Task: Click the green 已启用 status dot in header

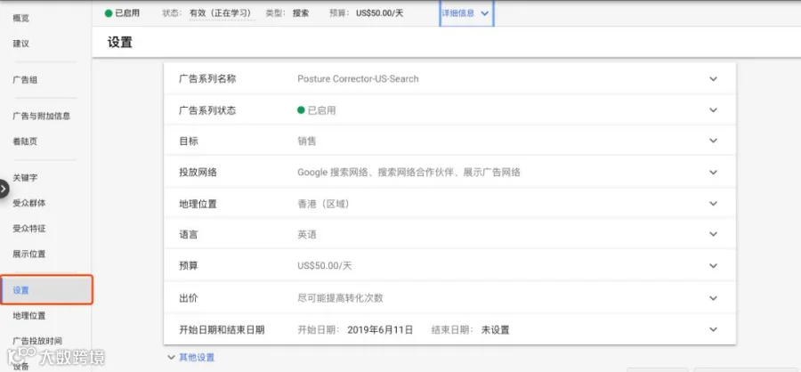Action: tap(109, 13)
